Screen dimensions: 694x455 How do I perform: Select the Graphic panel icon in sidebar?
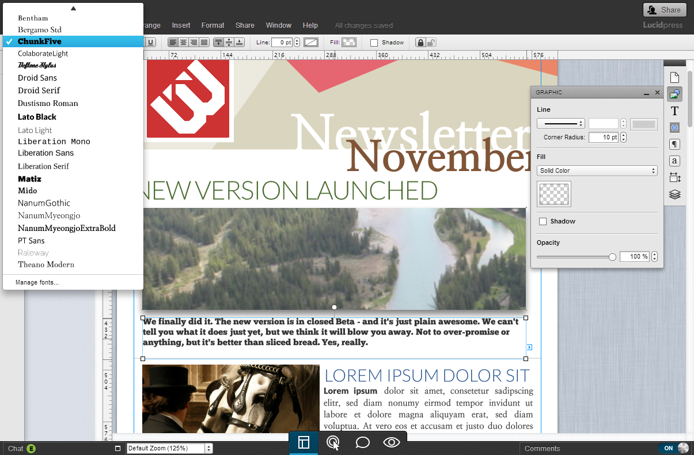[x=674, y=94]
